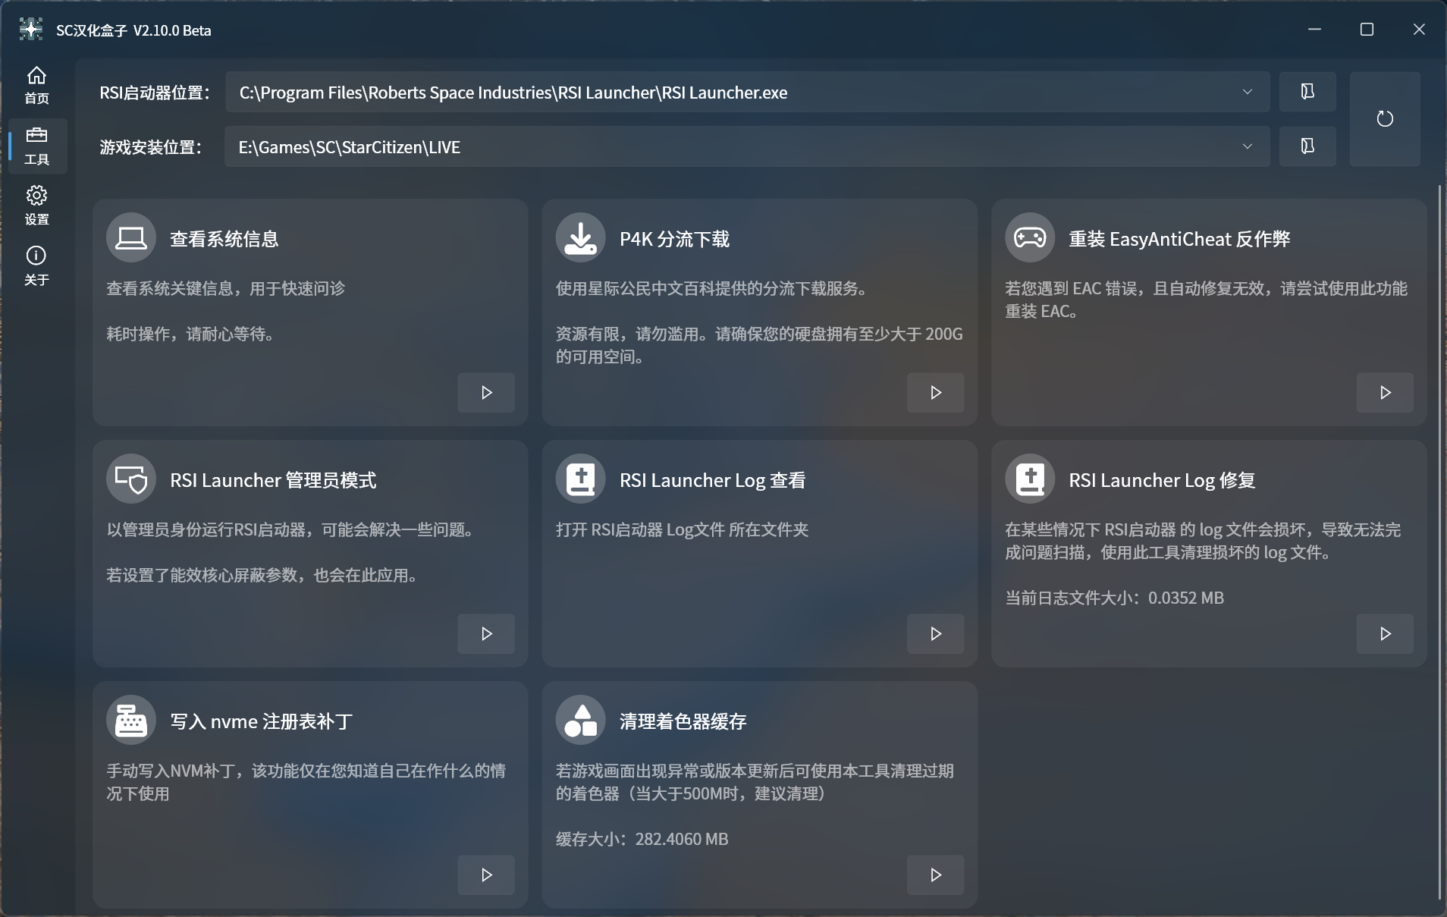Minimize the SC汉化盒子 window
Screen dimensions: 1447x917
(1314, 29)
